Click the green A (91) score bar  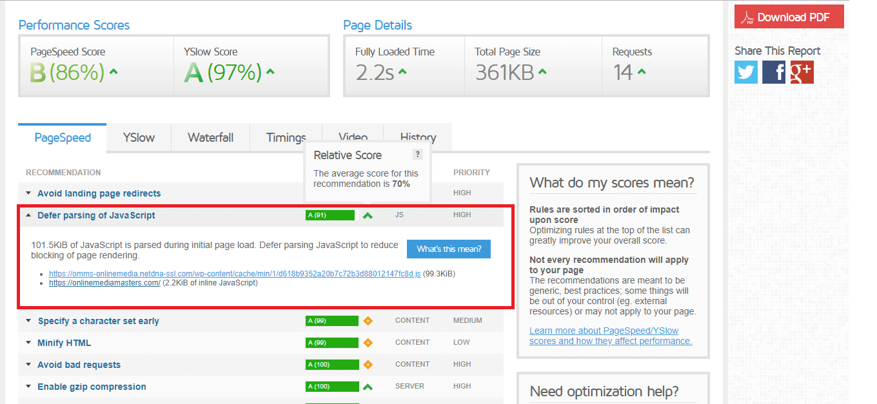click(330, 215)
